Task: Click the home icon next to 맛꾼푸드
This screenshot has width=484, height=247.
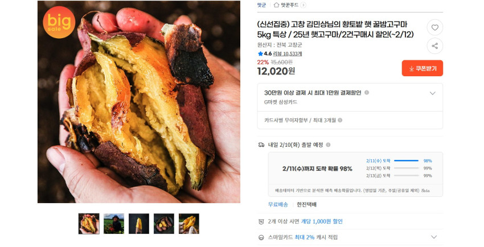Action: (x=276, y=5)
